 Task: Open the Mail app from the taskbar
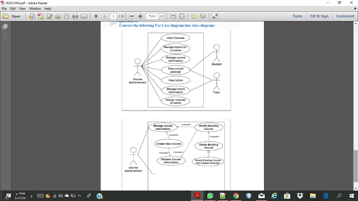(262, 196)
